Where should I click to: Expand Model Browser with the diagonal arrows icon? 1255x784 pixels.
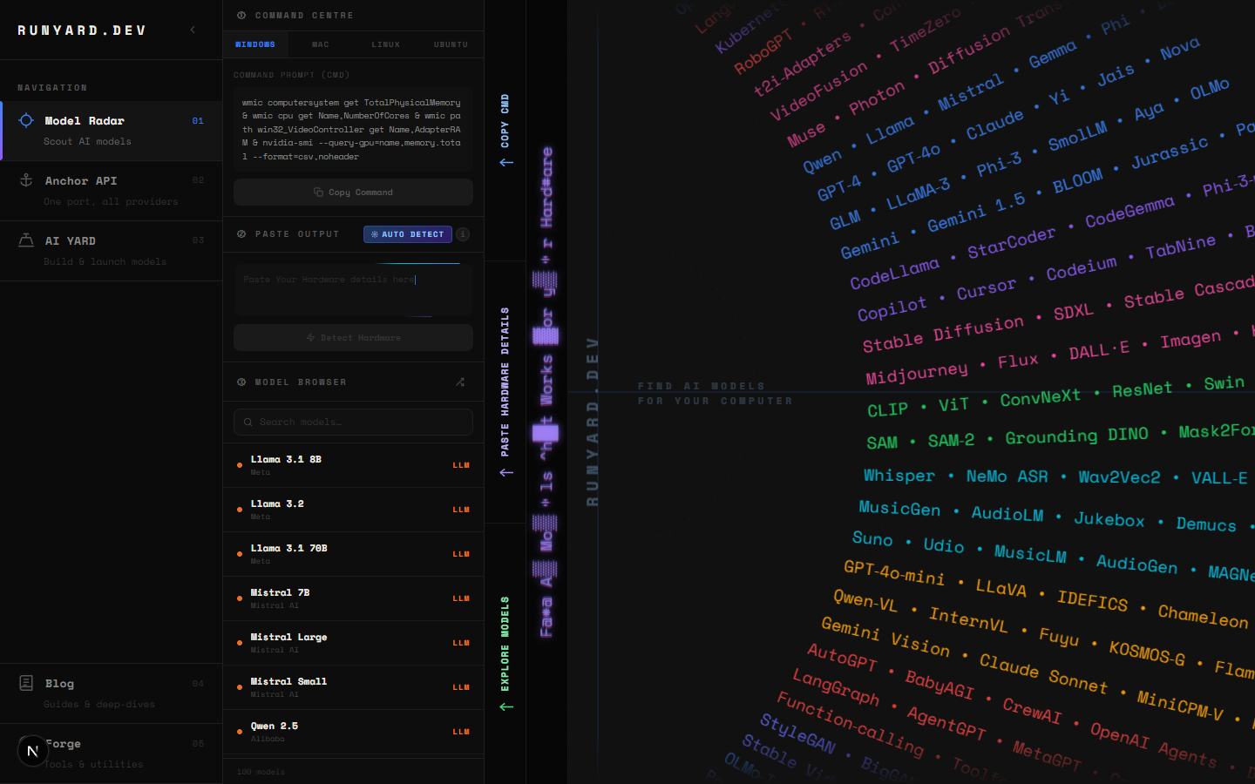[x=460, y=381]
